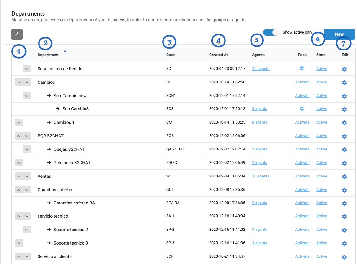
Task: Click the Department column header
Action: [x=48, y=55]
